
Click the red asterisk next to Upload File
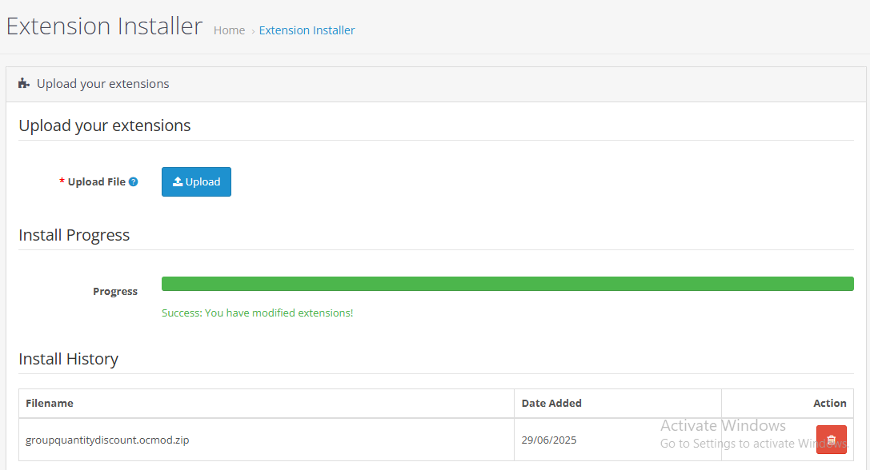62,181
